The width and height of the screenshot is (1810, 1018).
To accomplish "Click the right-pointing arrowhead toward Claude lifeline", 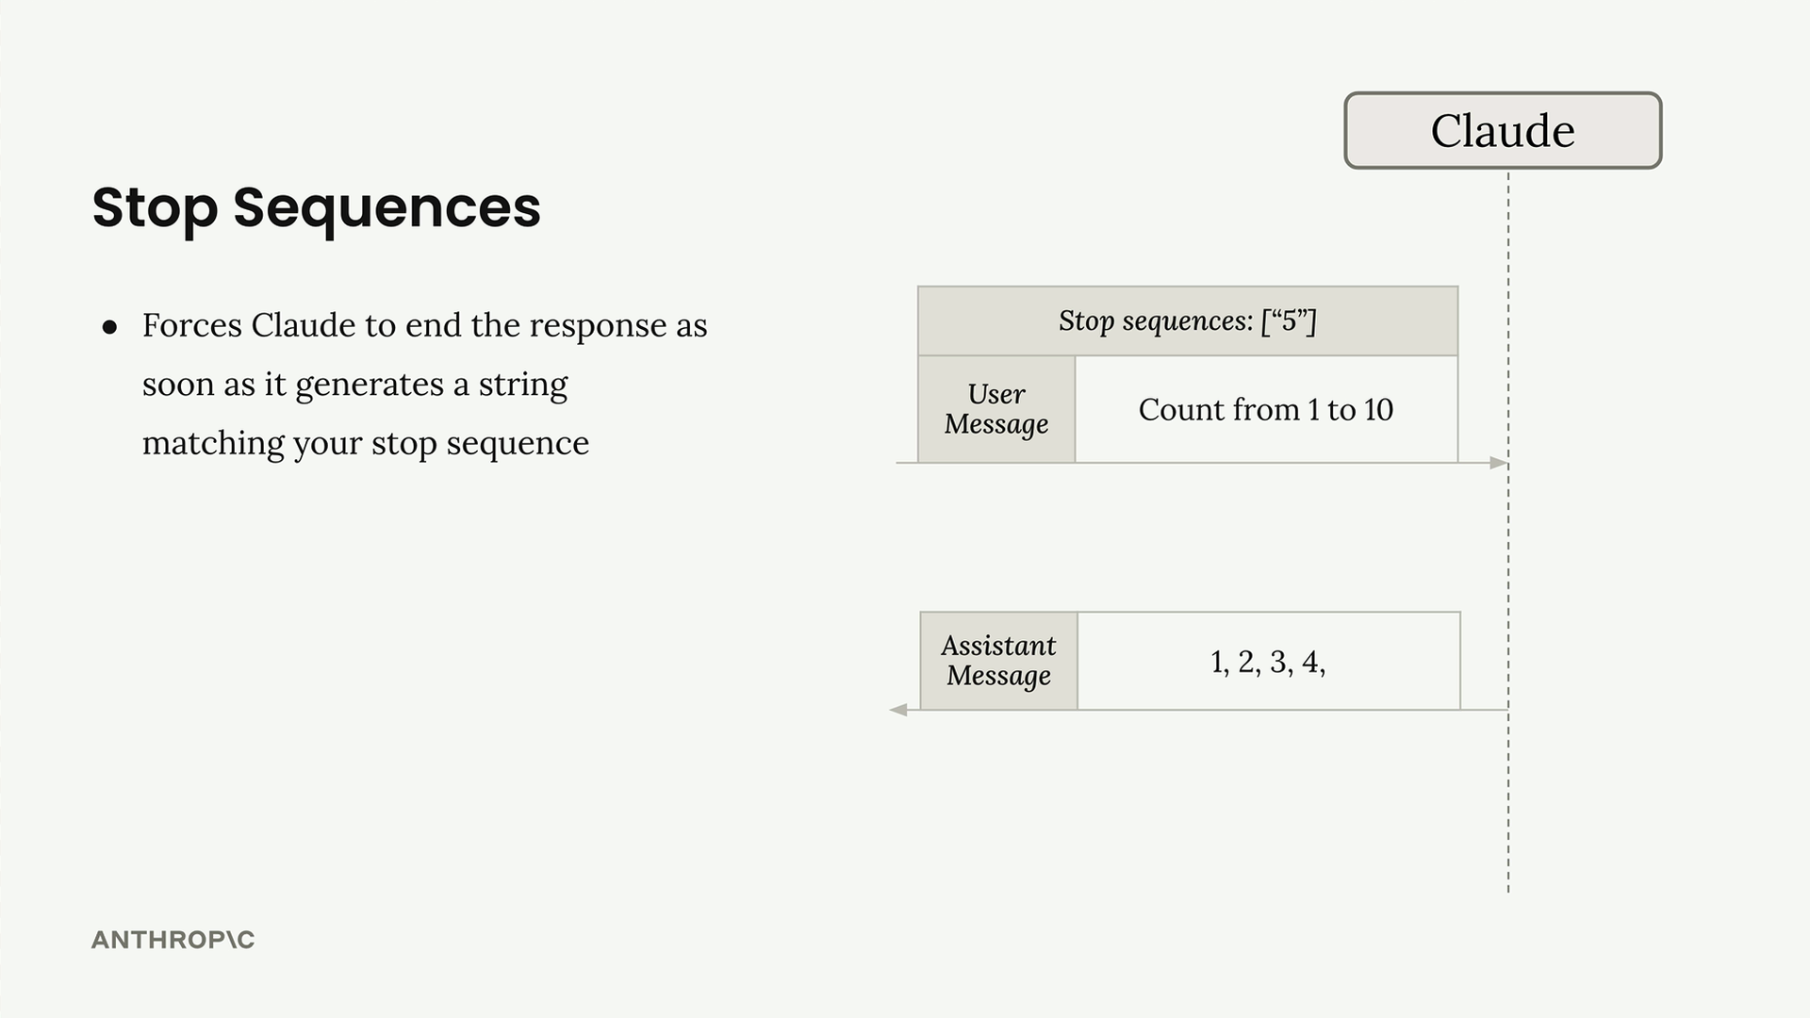I will [x=1498, y=463].
